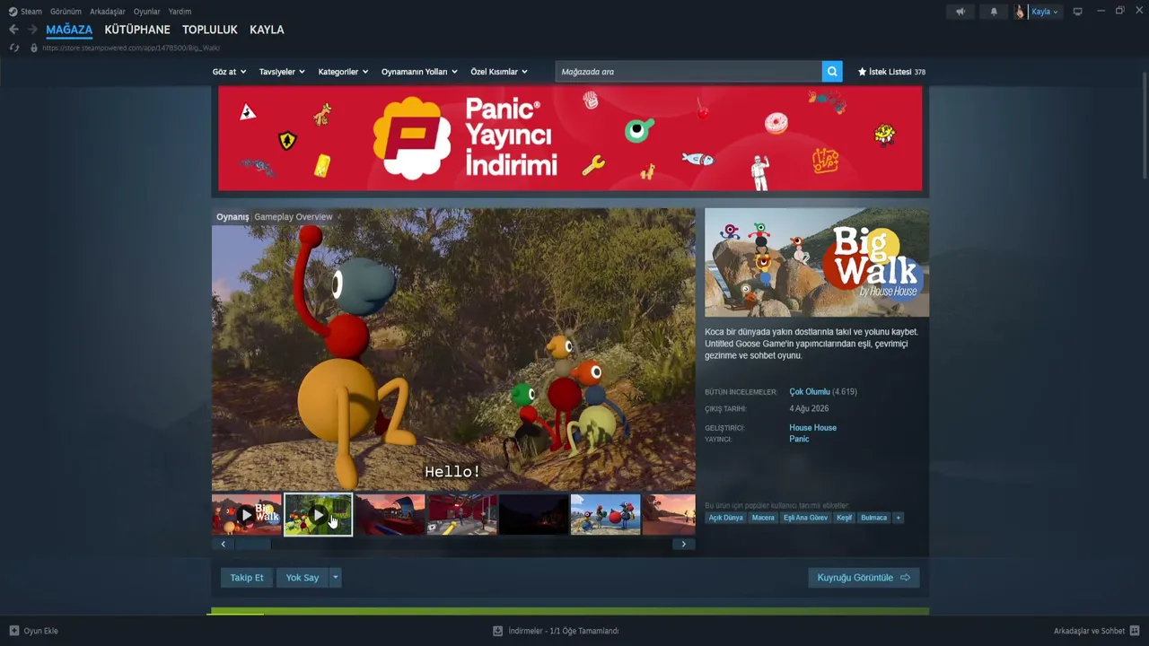The height and width of the screenshot is (646, 1149).
Task: Open the Görünüm menu
Action: click(x=66, y=12)
